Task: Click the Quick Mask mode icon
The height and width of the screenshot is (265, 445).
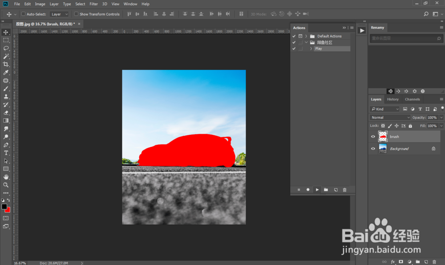Action: point(6,218)
